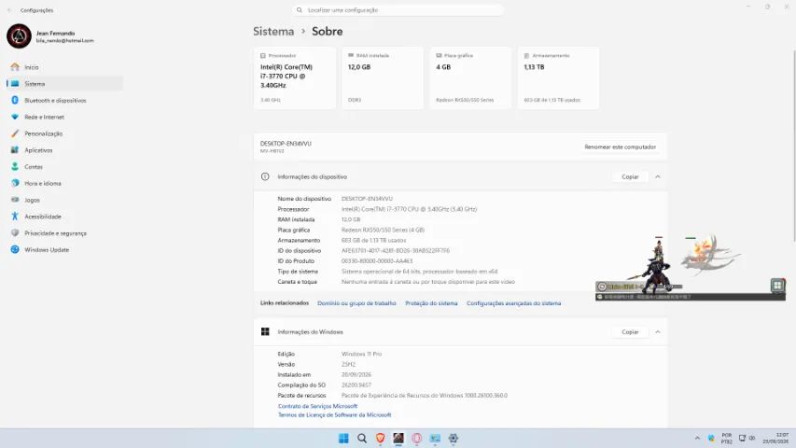
Task: Click the Personalização brush icon
Action: (x=15, y=133)
